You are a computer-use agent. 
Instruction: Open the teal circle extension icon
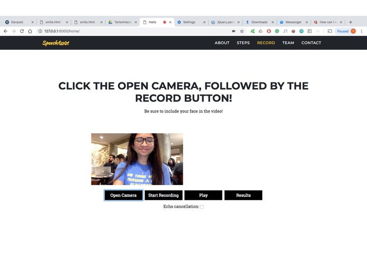pyautogui.click(x=302, y=31)
